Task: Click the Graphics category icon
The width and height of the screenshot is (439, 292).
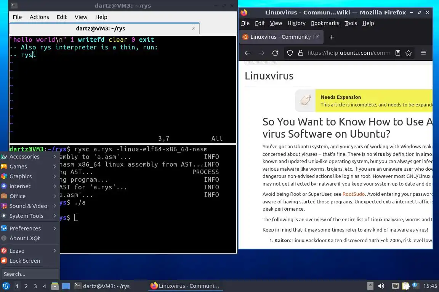Action: pos(4,176)
